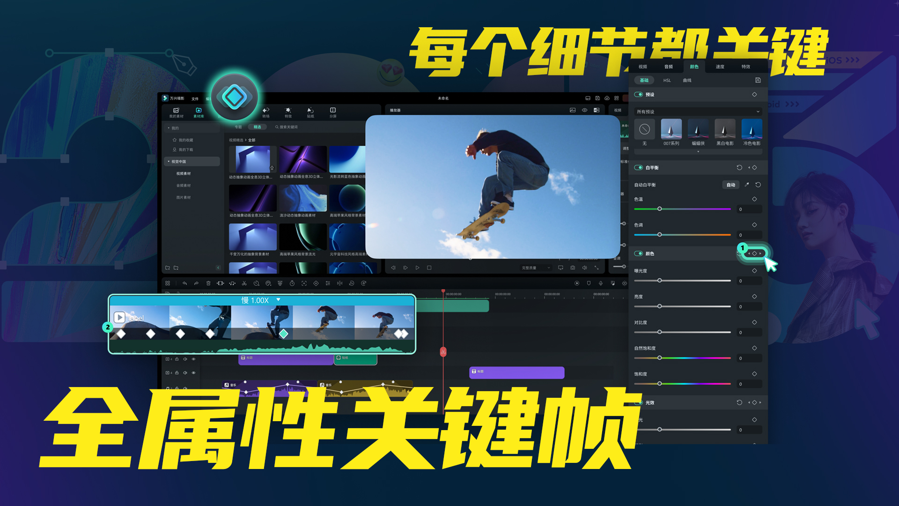Select the keyframe diamond icon in the toolbar

click(316, 283)
